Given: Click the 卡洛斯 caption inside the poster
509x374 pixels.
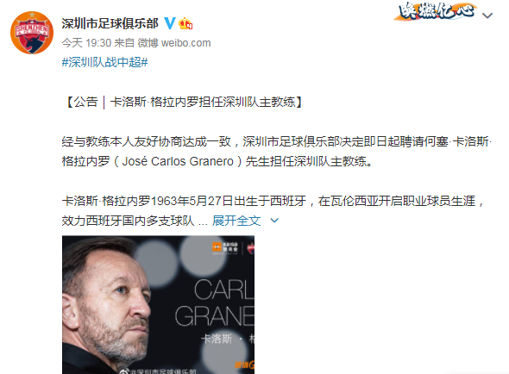Looking at the screenshot, I should (x=217, y=339).
